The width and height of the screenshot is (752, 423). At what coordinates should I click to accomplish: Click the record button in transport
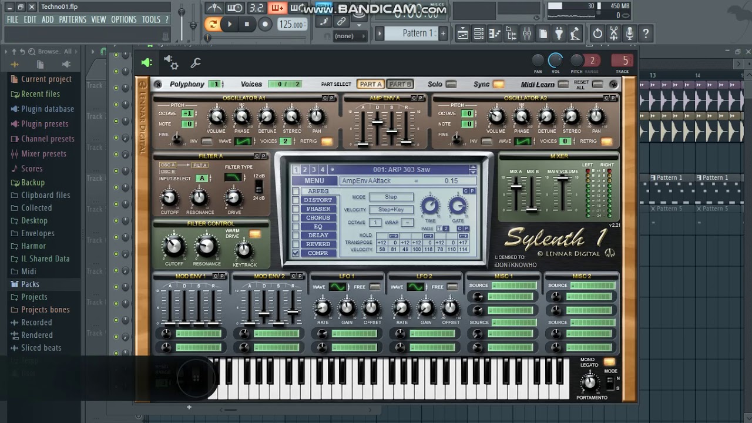(x=265, y=24)
